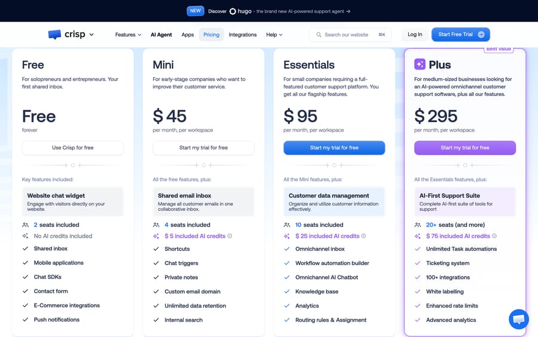Click 'Chat triggers' feature text
The height and width of the screenshot is (337, 538).
tap(182, 263)
